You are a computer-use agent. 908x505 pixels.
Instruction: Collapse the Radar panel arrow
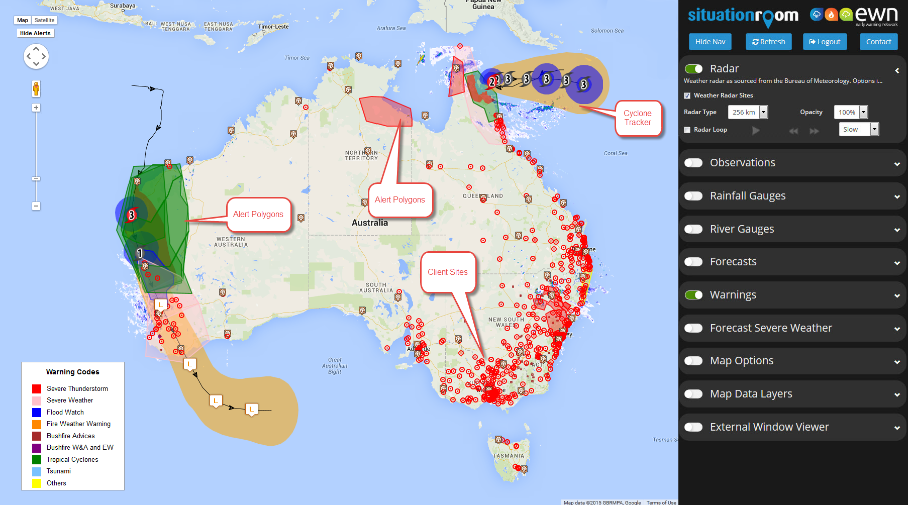[x=897, y=70]
